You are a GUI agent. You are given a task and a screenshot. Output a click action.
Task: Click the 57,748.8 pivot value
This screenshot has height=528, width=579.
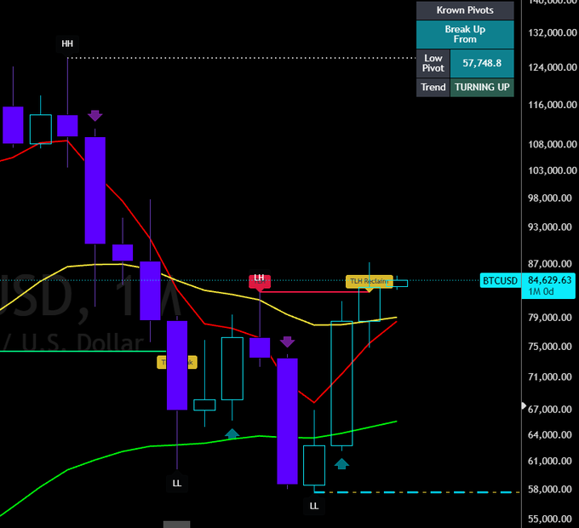point(482,63)
